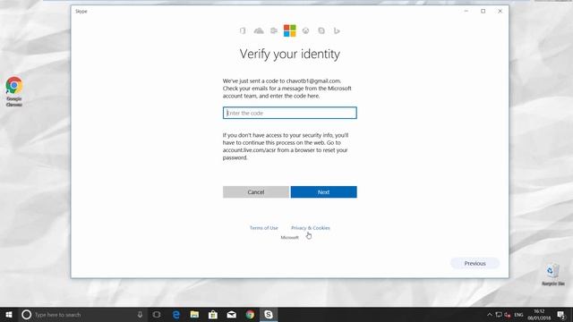573x322 pixels.
Task: Click the Microsoft logo in header
Action: click(x=290, y=30)
